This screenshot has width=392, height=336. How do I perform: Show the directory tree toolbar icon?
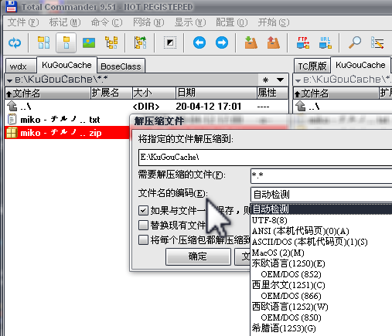point(111,42)
